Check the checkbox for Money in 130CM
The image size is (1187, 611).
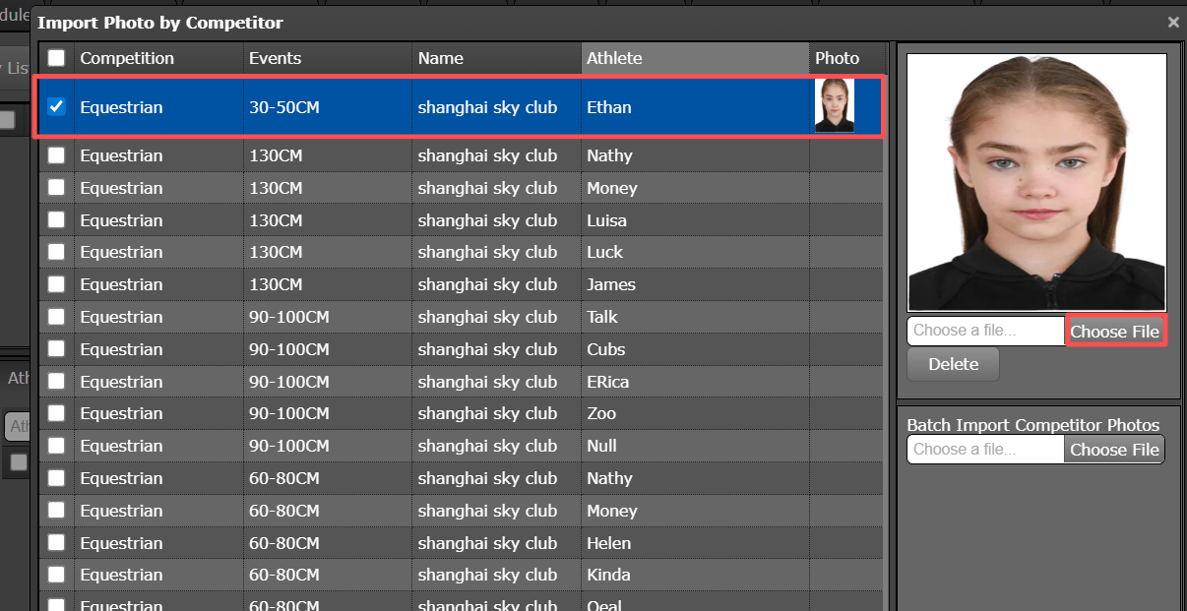pyautogui.click(x=56, y=187)
